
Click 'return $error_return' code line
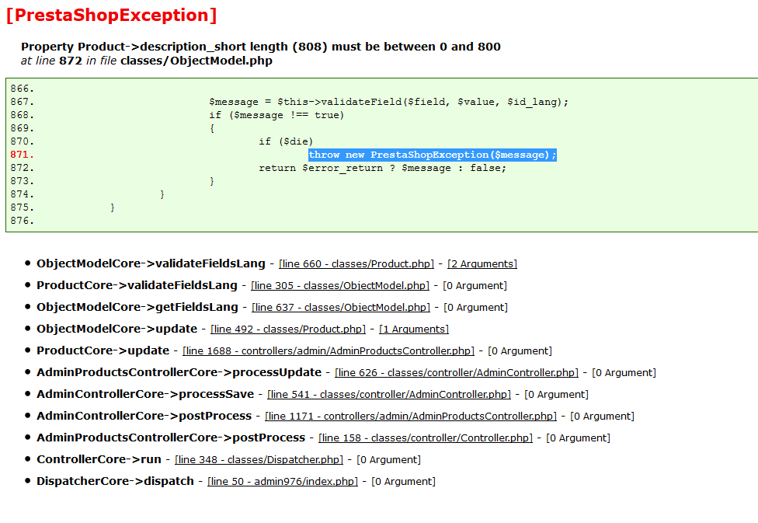pyautogui.click(x=382, y=168)
